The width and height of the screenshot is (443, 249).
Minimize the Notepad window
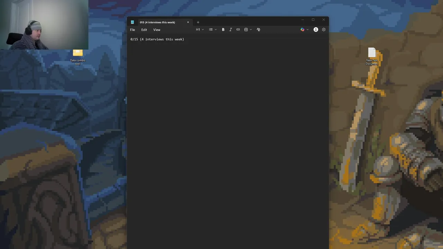point(302,20)
